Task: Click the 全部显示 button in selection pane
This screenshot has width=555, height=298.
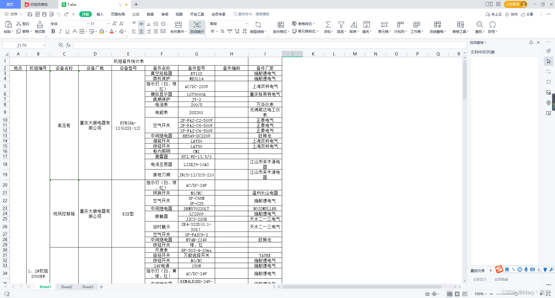Action: pos(480,279)
